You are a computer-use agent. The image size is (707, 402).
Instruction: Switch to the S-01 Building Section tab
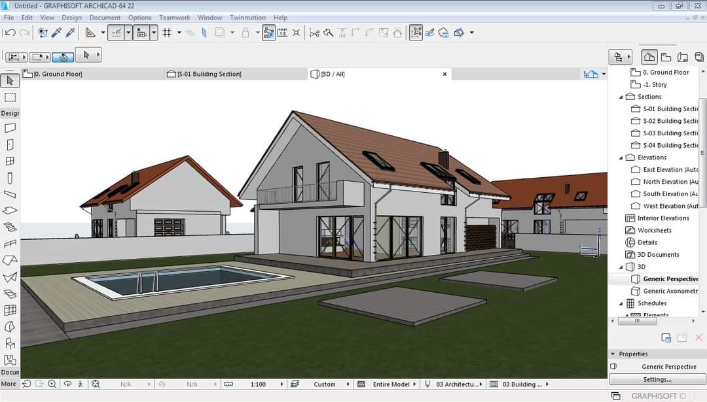[x=209, y=74]
